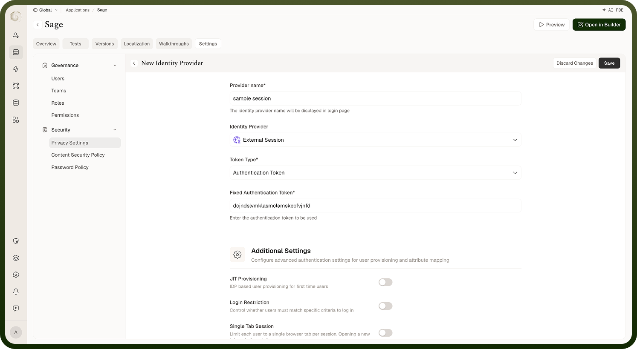Enable the JIT Provisioning toggle
Viewport: 637px width, 349px height.
coord(385,282)
